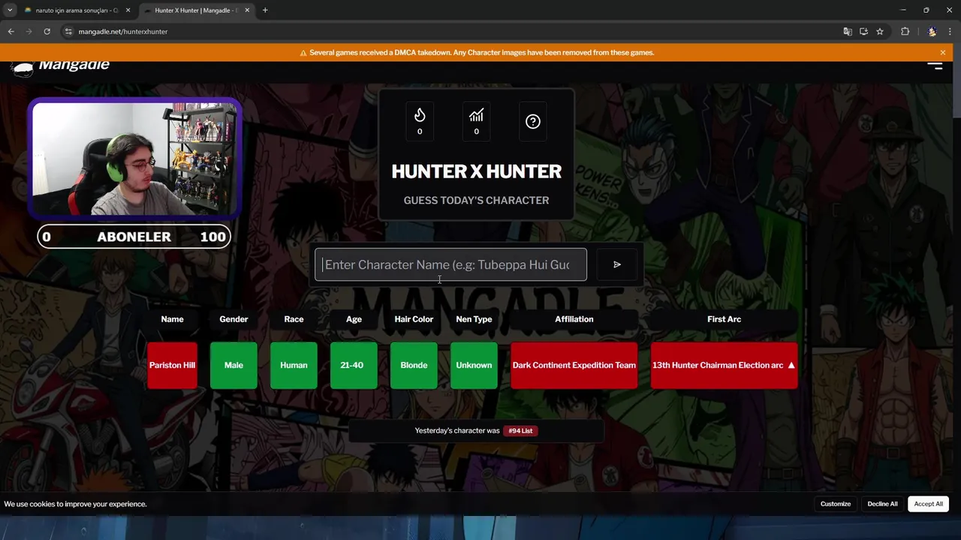Click 13th Hunter Chairman Election arc cell

[x=724, y=365]
